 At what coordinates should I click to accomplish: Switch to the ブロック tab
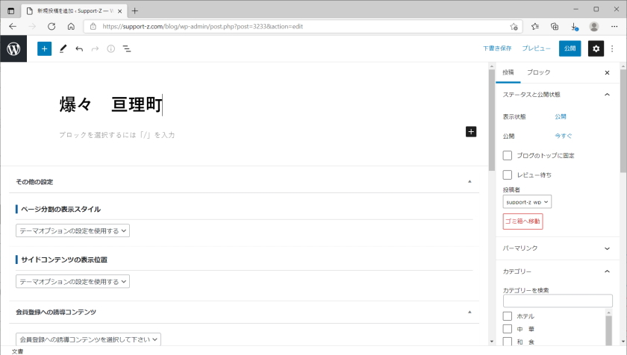pyautogui.click(x=538, y=72)
